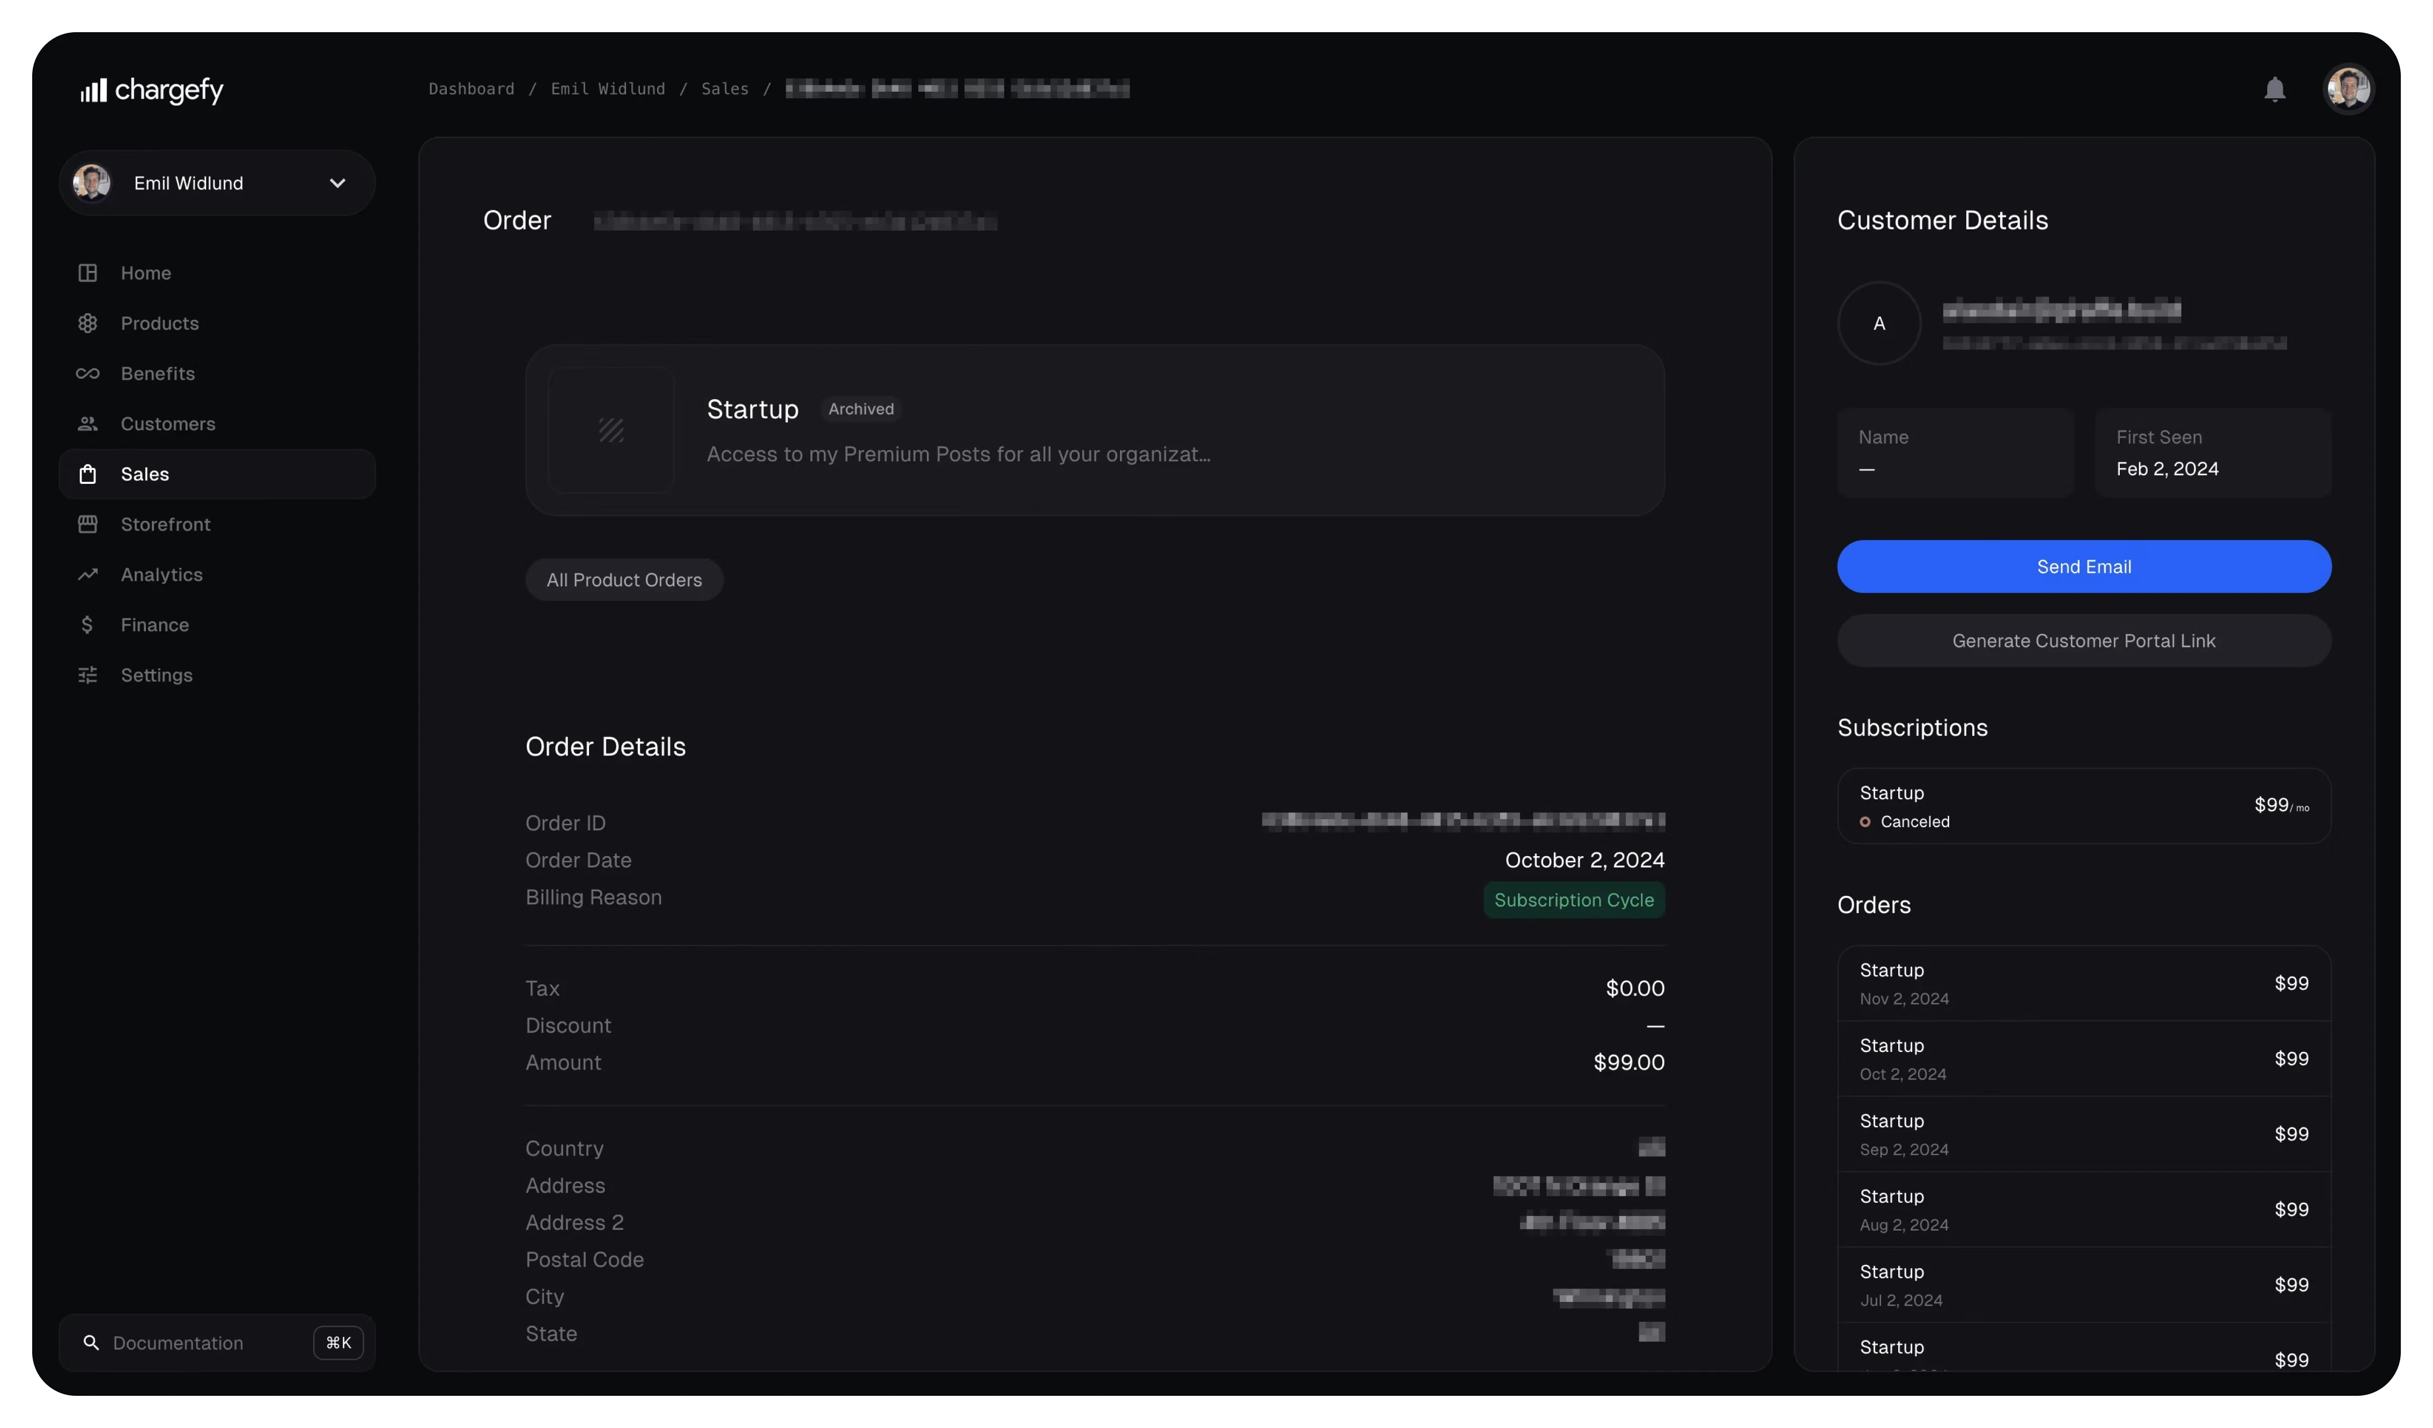Image resolution: width=2433 pixels, height=1428 pixels.
Task: Go to Dashboard breadcrumb link
Action: (x=471, y=89)
